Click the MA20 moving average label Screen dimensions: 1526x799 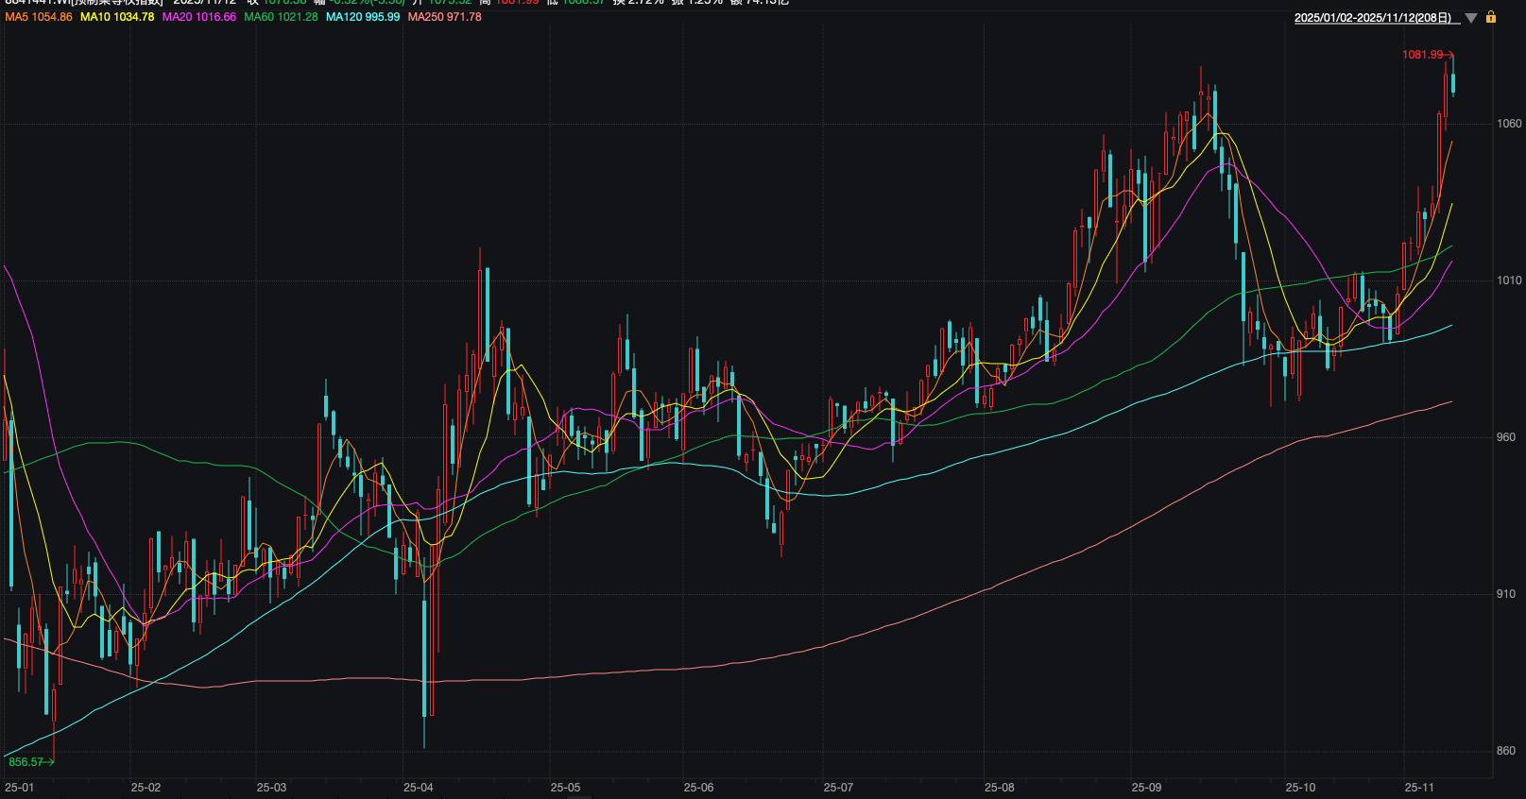click(x=199, y=17)
